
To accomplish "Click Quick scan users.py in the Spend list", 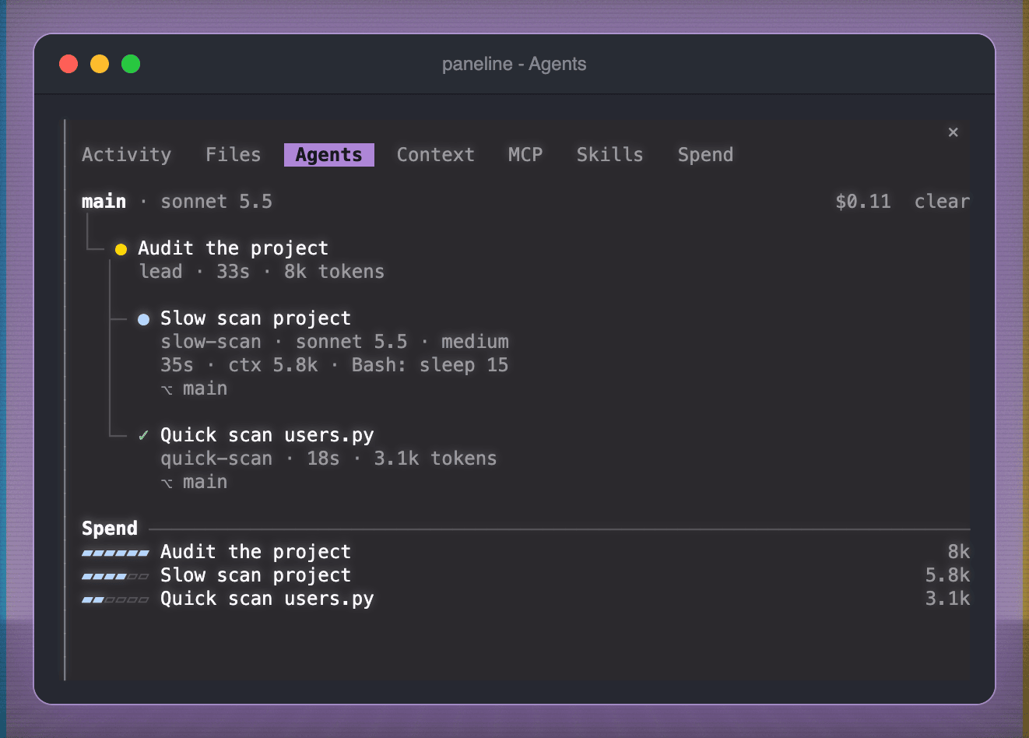I will coord(267,599).
